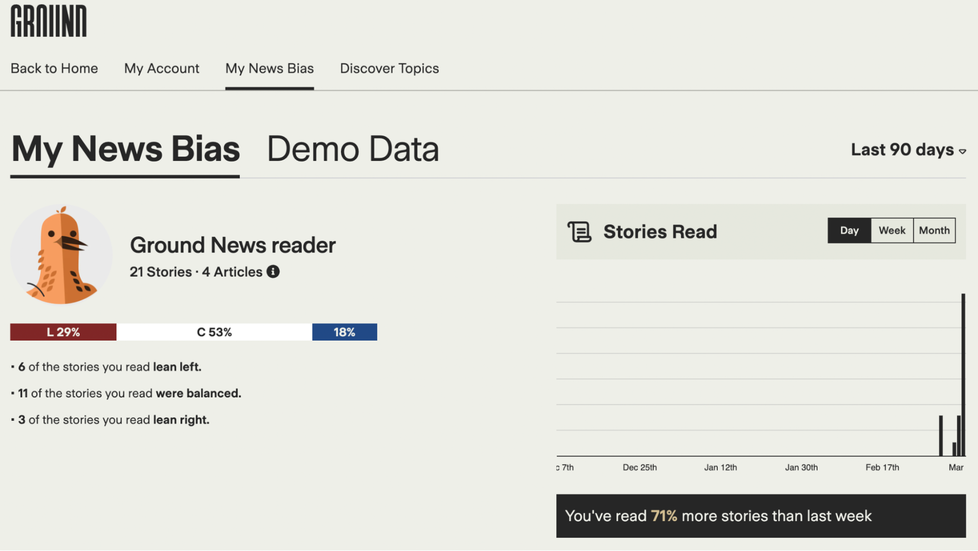
Task: Click the blue 18% bias segment
Action: coord(344,332)
